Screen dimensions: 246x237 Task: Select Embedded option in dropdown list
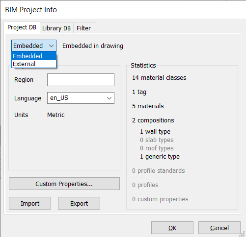pyautogui.click(x=34, y=56)
